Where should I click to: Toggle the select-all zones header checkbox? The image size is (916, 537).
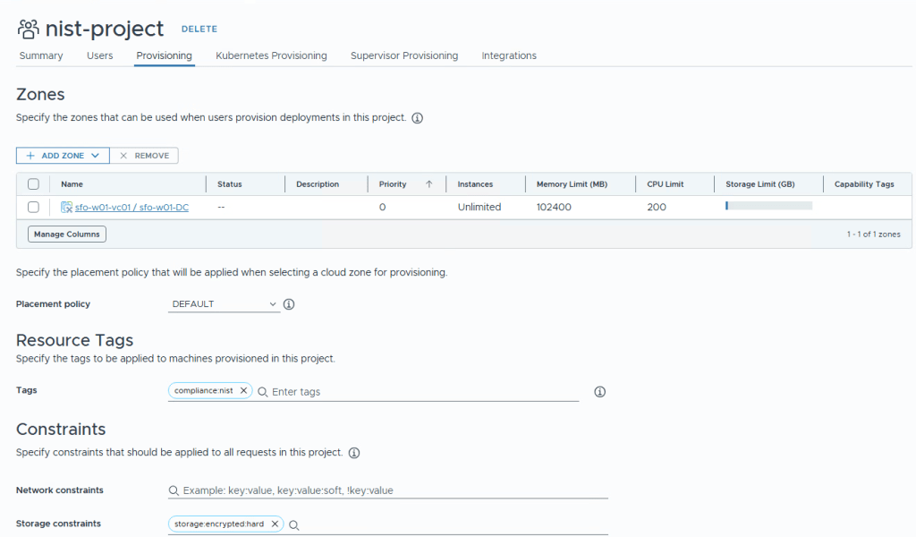click(33, 184)
